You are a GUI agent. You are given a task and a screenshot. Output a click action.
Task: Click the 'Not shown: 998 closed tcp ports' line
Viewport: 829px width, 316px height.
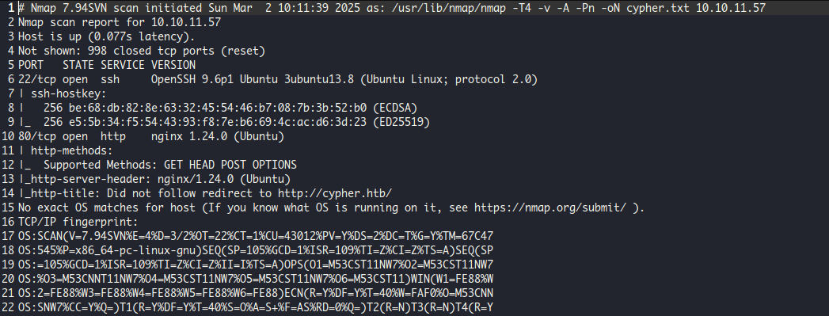142,51
